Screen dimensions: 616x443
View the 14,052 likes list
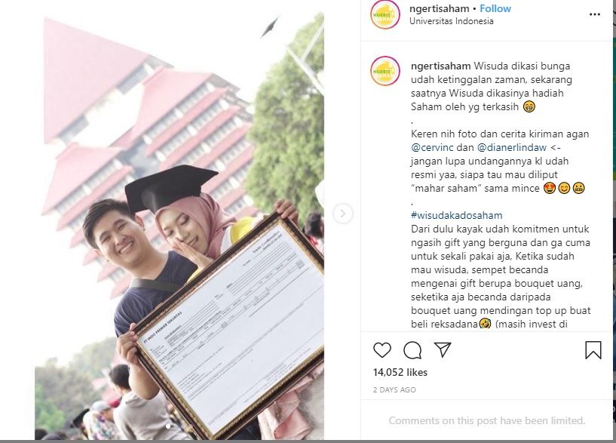pos(400,372)
